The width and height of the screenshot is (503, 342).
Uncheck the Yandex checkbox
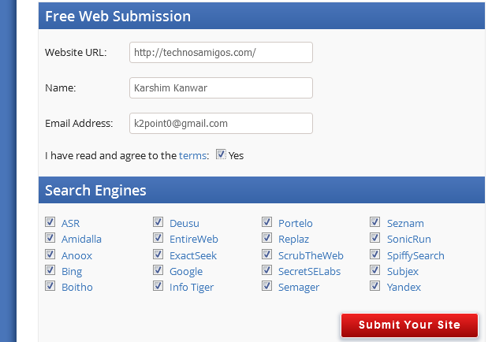pos(375,287)
